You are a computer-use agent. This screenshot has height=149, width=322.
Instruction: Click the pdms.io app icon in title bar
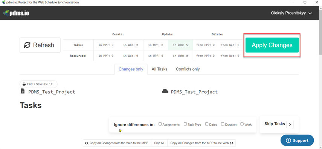[3, 3]
